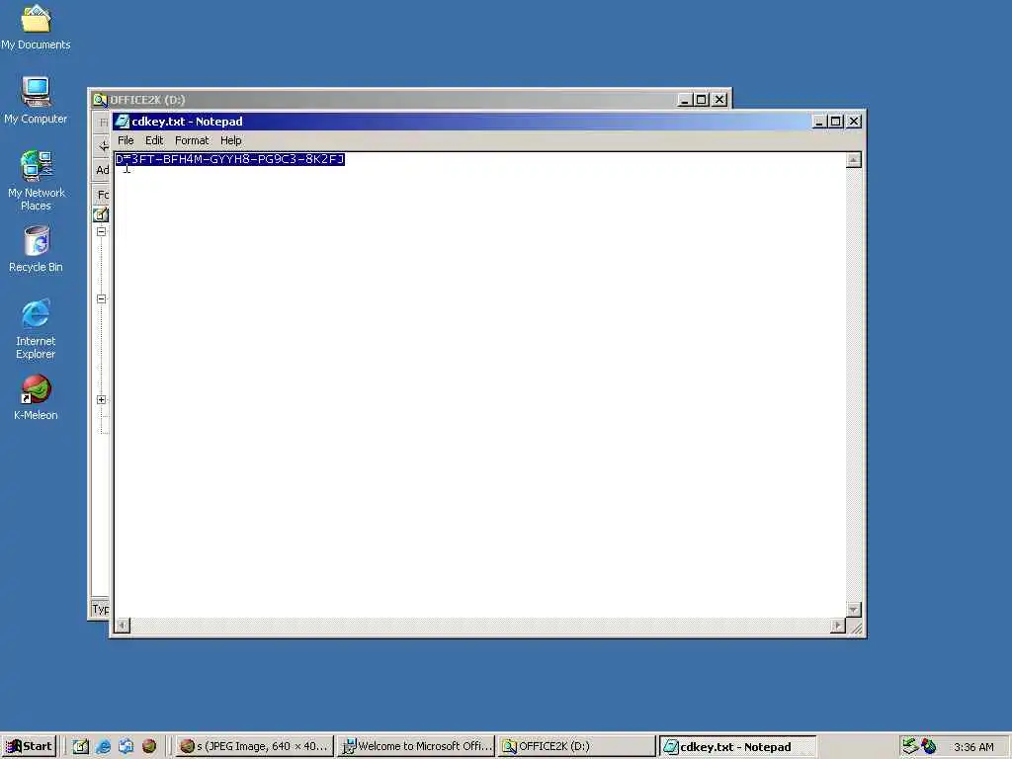Click Notepad horizontal scrollbar left arrow
Screen dimensions: 1012x759
(x=122, y=625)
